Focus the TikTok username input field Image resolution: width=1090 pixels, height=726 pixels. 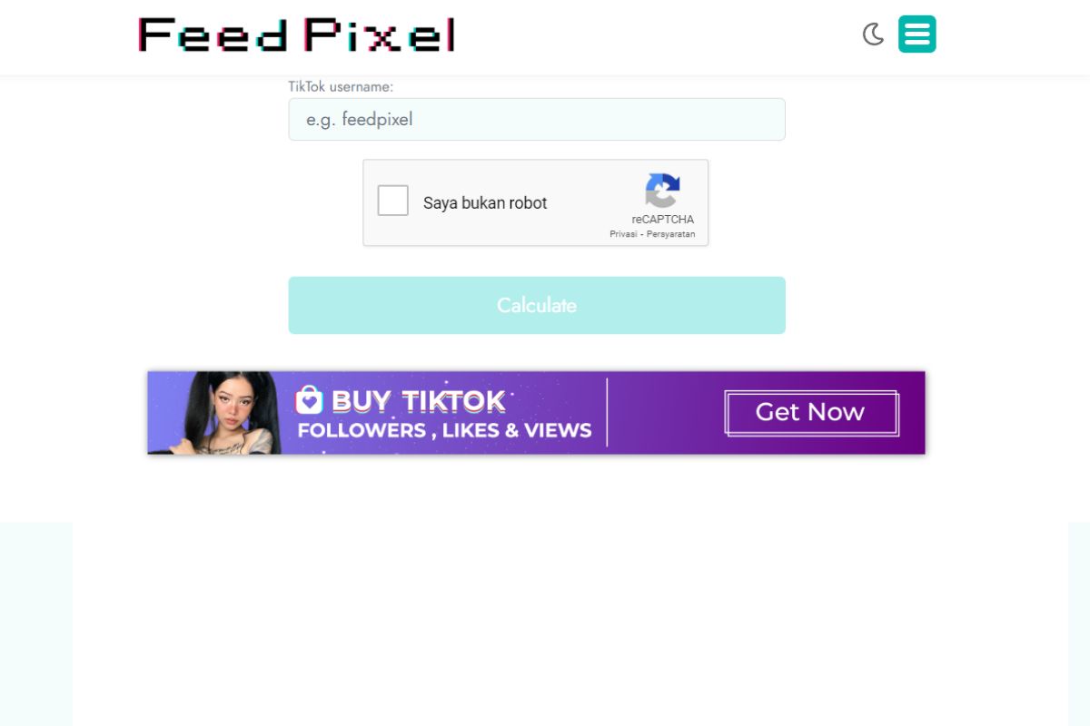[x=537, y=119]
